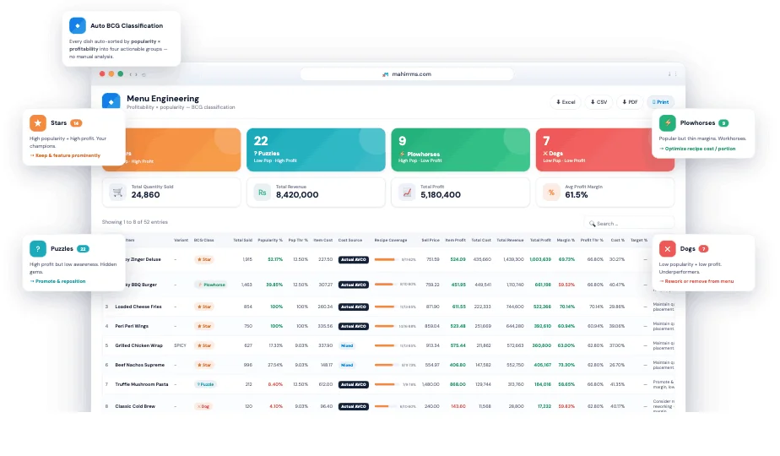Screen dimensions: 780x456
Task: Click the Avg Profit Margin percent icon
Action: (x=551, y=193)
